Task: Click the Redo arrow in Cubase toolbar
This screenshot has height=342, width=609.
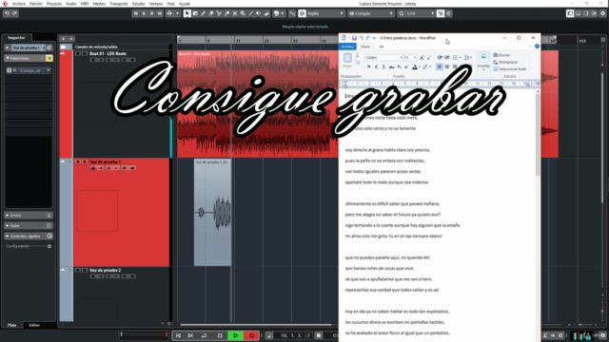Action: click(x=14, y=13)
